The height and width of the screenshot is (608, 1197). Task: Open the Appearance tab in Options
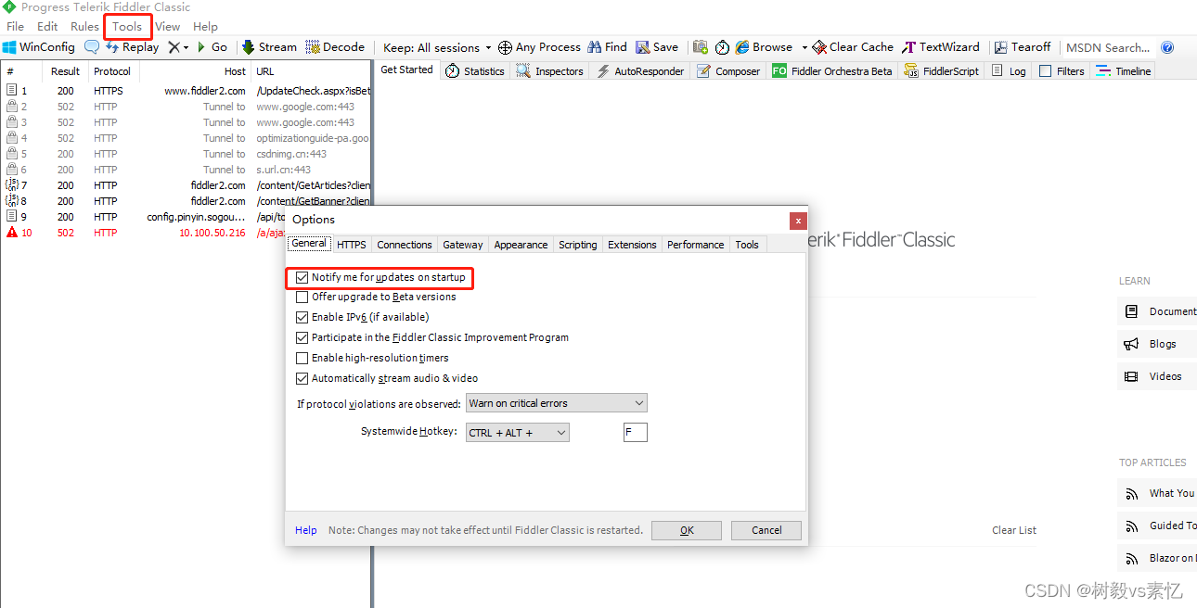[x=521, y=245]
